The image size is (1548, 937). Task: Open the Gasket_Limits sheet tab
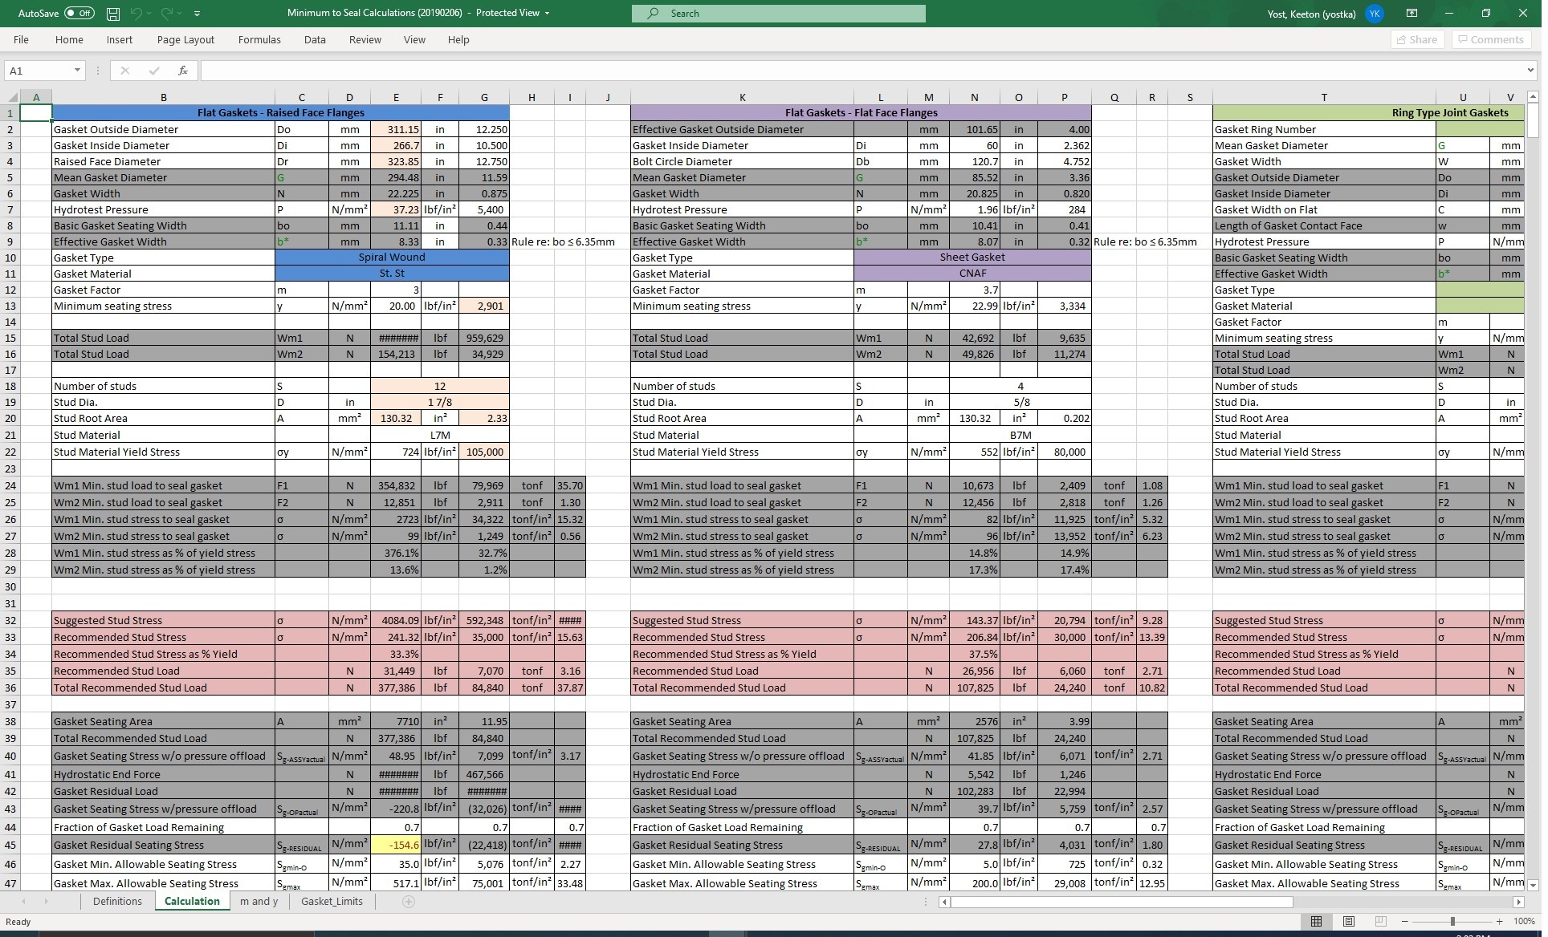[332, 902]
